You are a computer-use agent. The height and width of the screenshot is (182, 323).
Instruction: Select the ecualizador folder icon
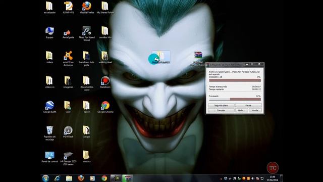tap(49, 8)
